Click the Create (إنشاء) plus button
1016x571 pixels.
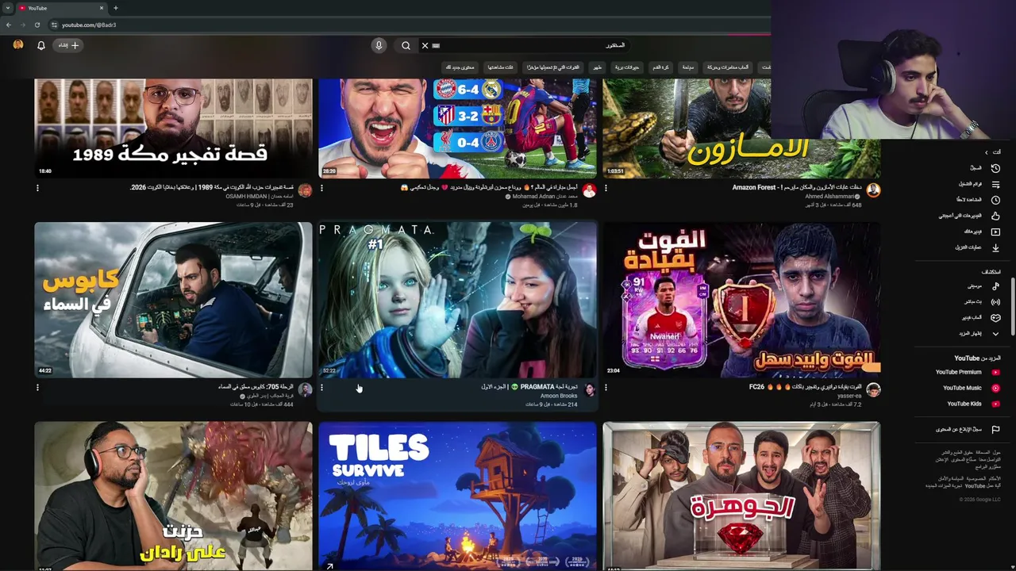tap(68, 45)
